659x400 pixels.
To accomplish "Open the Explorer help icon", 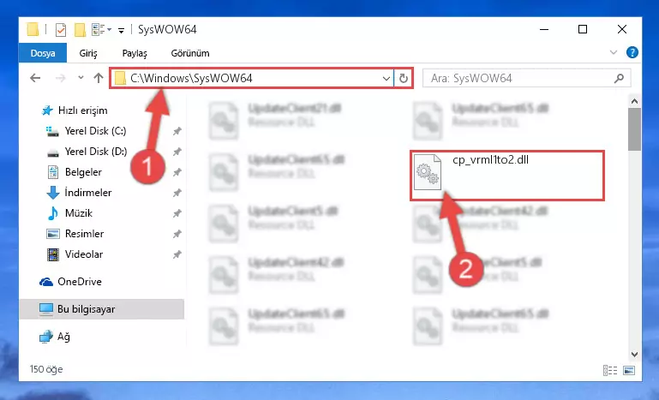I will (632, 52).
